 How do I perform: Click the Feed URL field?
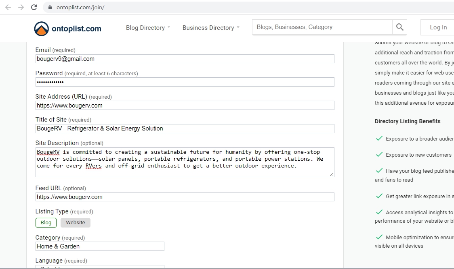[185, 197]
